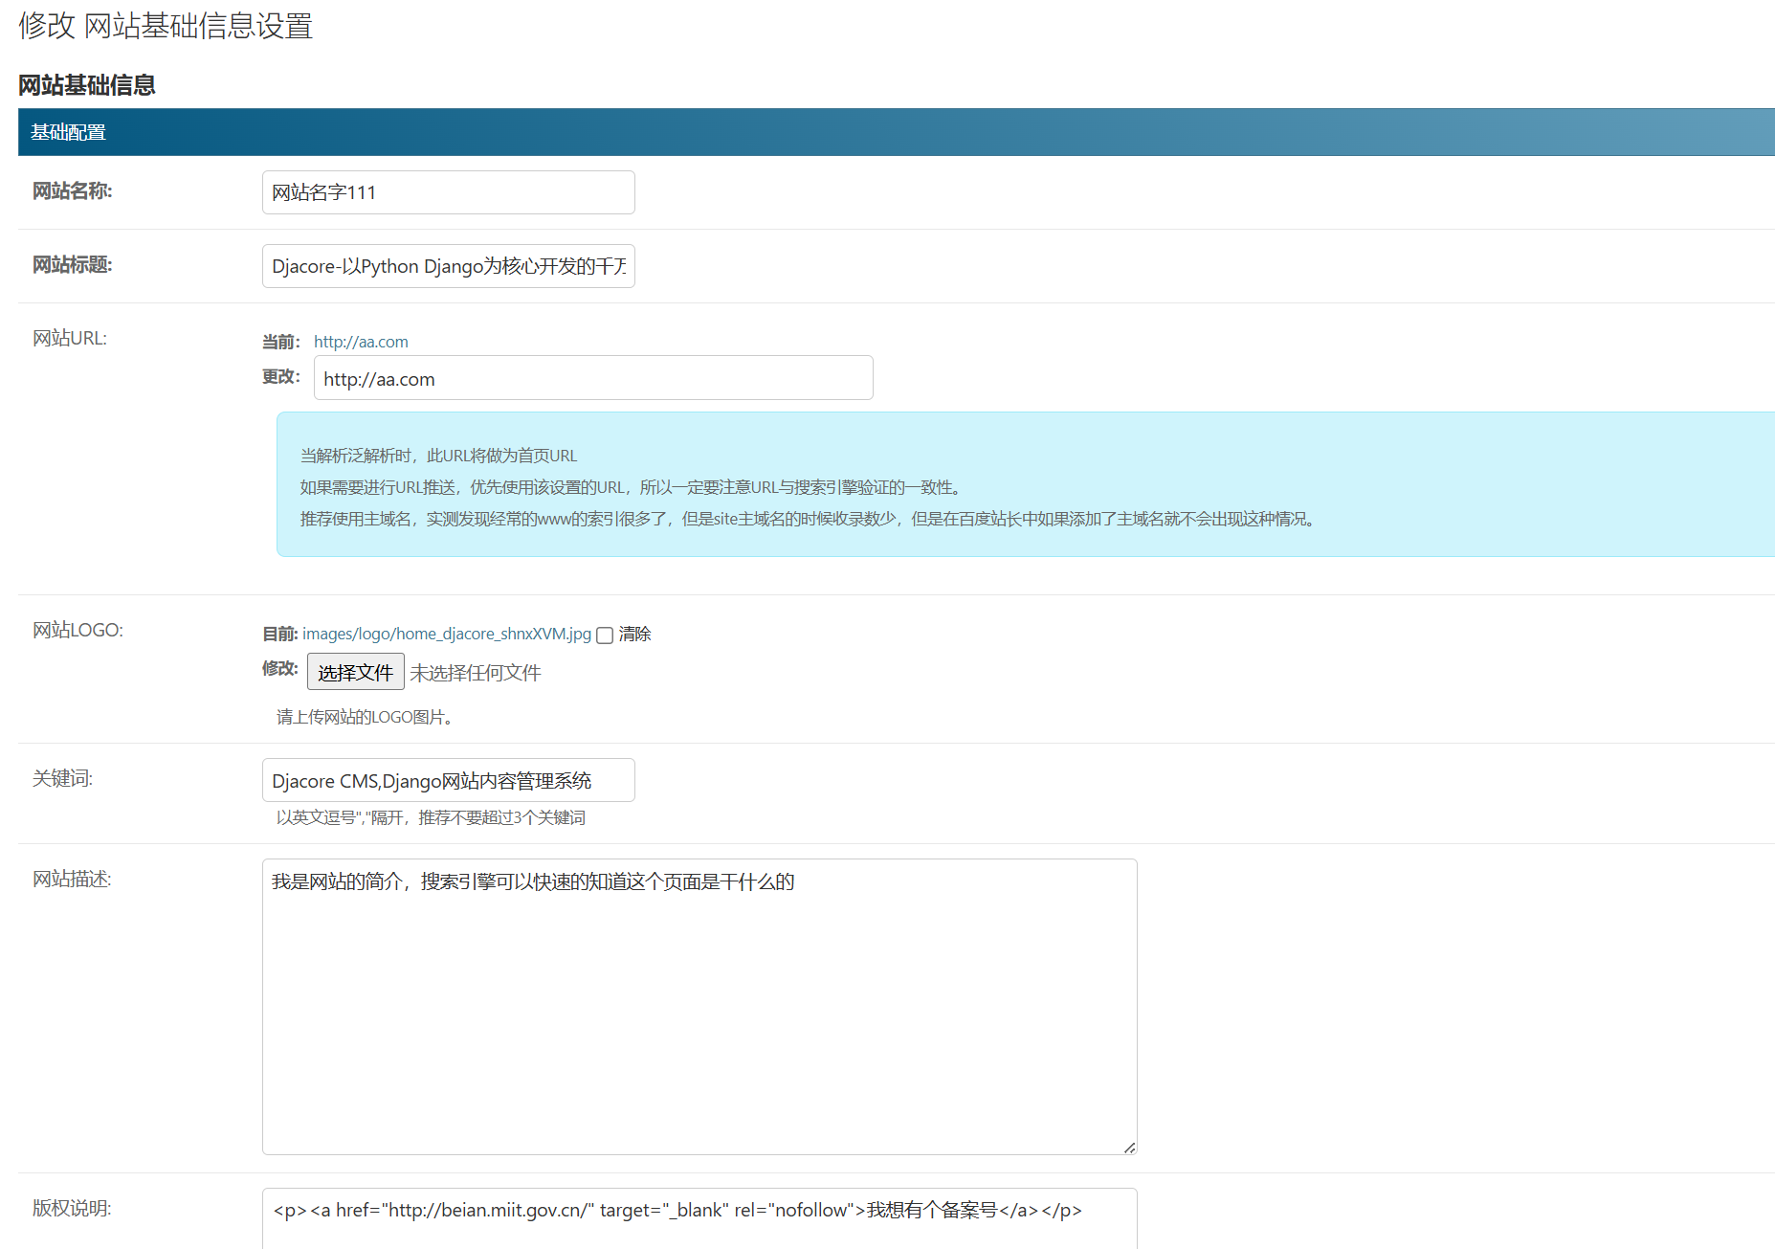The image size is (1775, 1249).
Task: Tick the 清除 checkbox for the logo
Action: 605,636
